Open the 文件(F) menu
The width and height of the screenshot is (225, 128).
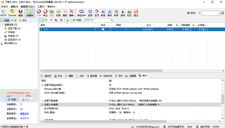pos(5,6)
